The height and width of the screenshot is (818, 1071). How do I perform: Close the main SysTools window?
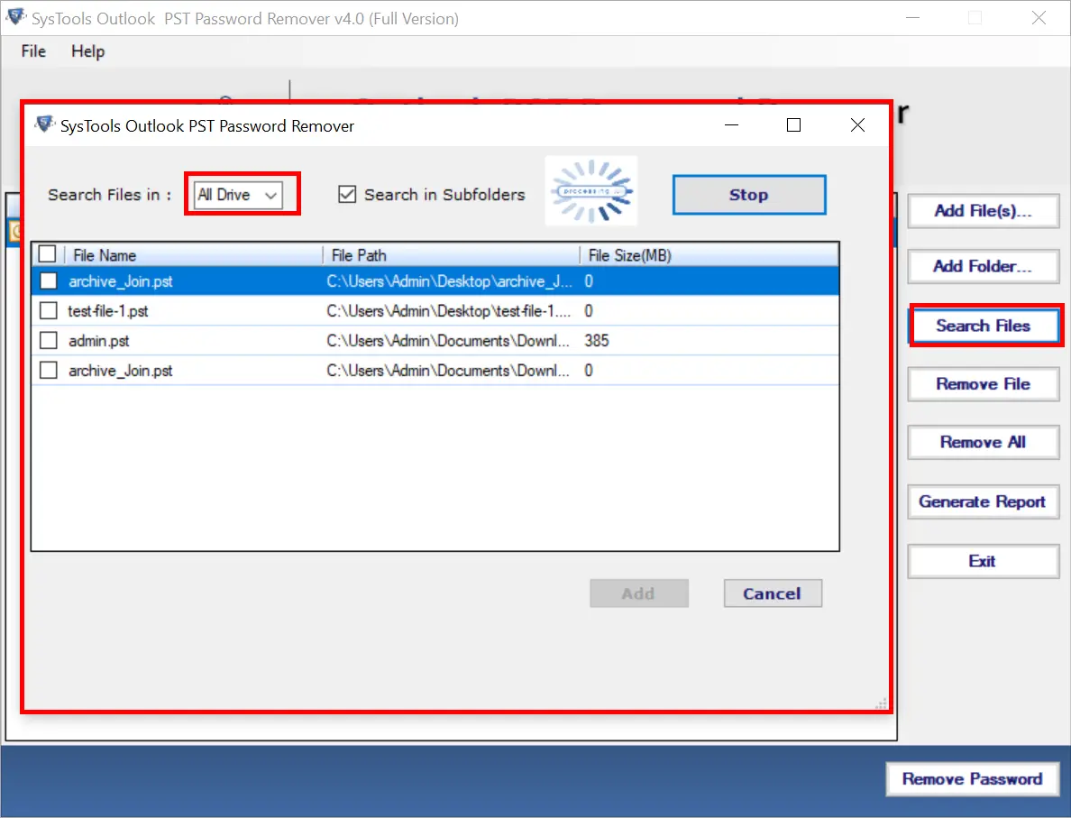coord(1039,18)
